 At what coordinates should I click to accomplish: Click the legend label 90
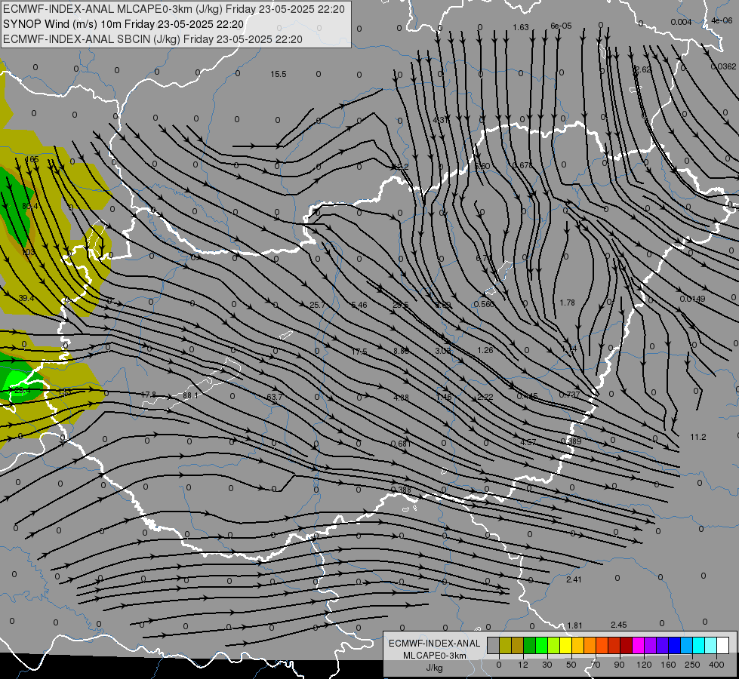pos(619,665)
